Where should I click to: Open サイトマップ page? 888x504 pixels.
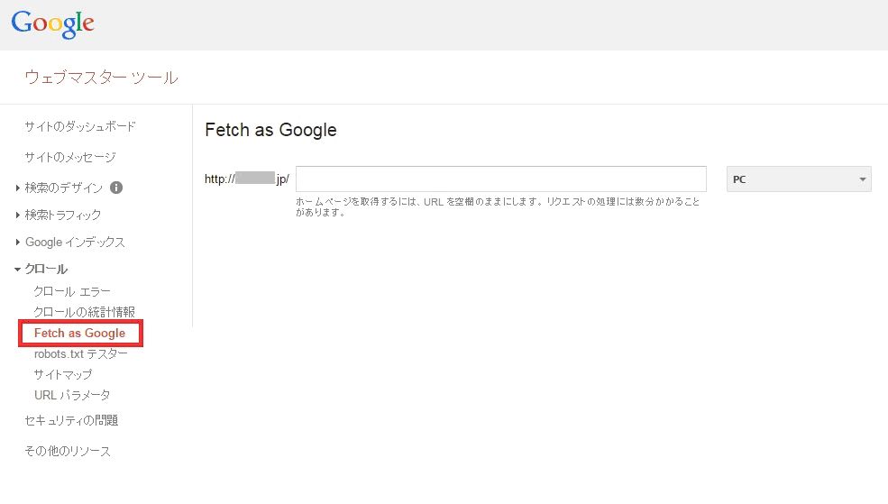[x=63, y=374]
